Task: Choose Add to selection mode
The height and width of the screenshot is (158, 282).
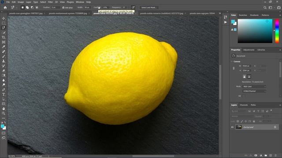Action: point(27,7)
